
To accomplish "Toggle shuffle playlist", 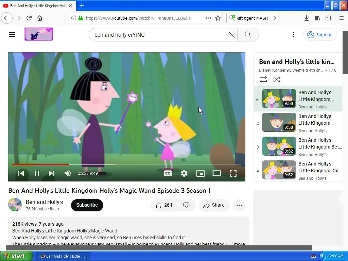I will pyautogui.click(x=277, y=80).
